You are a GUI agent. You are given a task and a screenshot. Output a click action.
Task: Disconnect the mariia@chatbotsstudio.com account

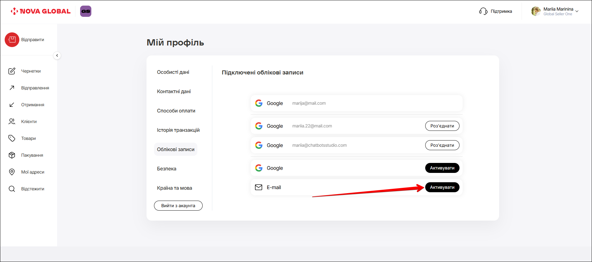(x=442, y=145)
